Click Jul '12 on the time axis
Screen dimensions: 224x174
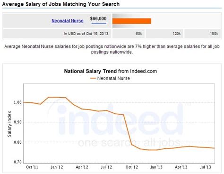[x=106, y=167]
